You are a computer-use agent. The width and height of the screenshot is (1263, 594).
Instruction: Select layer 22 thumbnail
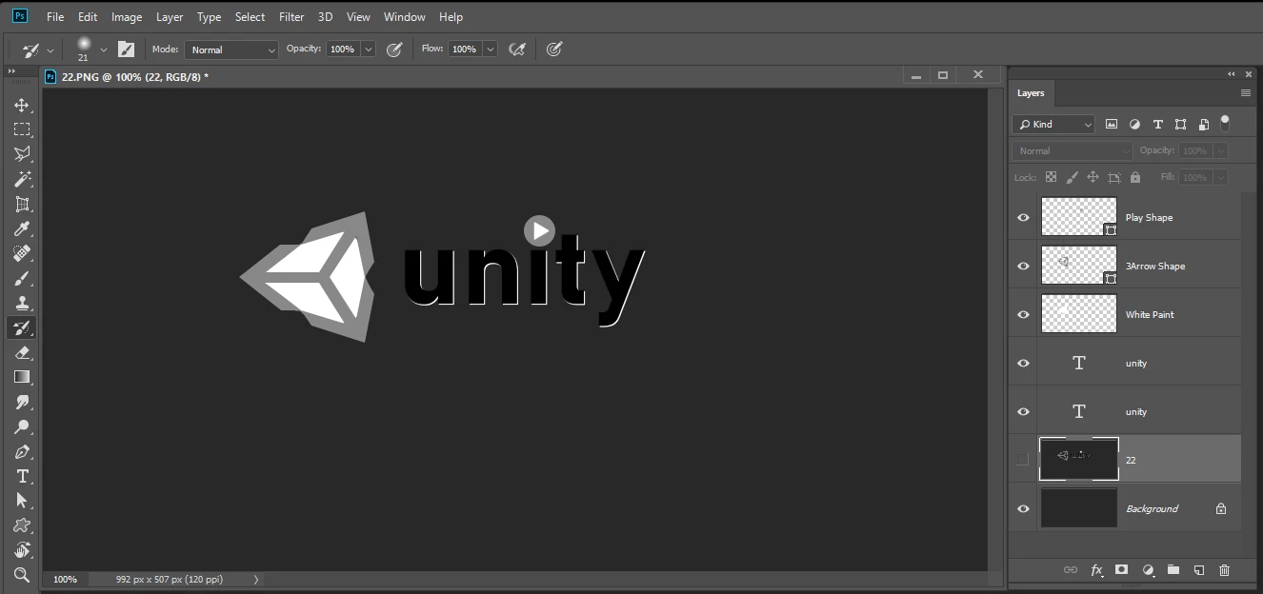[1079, 460]
